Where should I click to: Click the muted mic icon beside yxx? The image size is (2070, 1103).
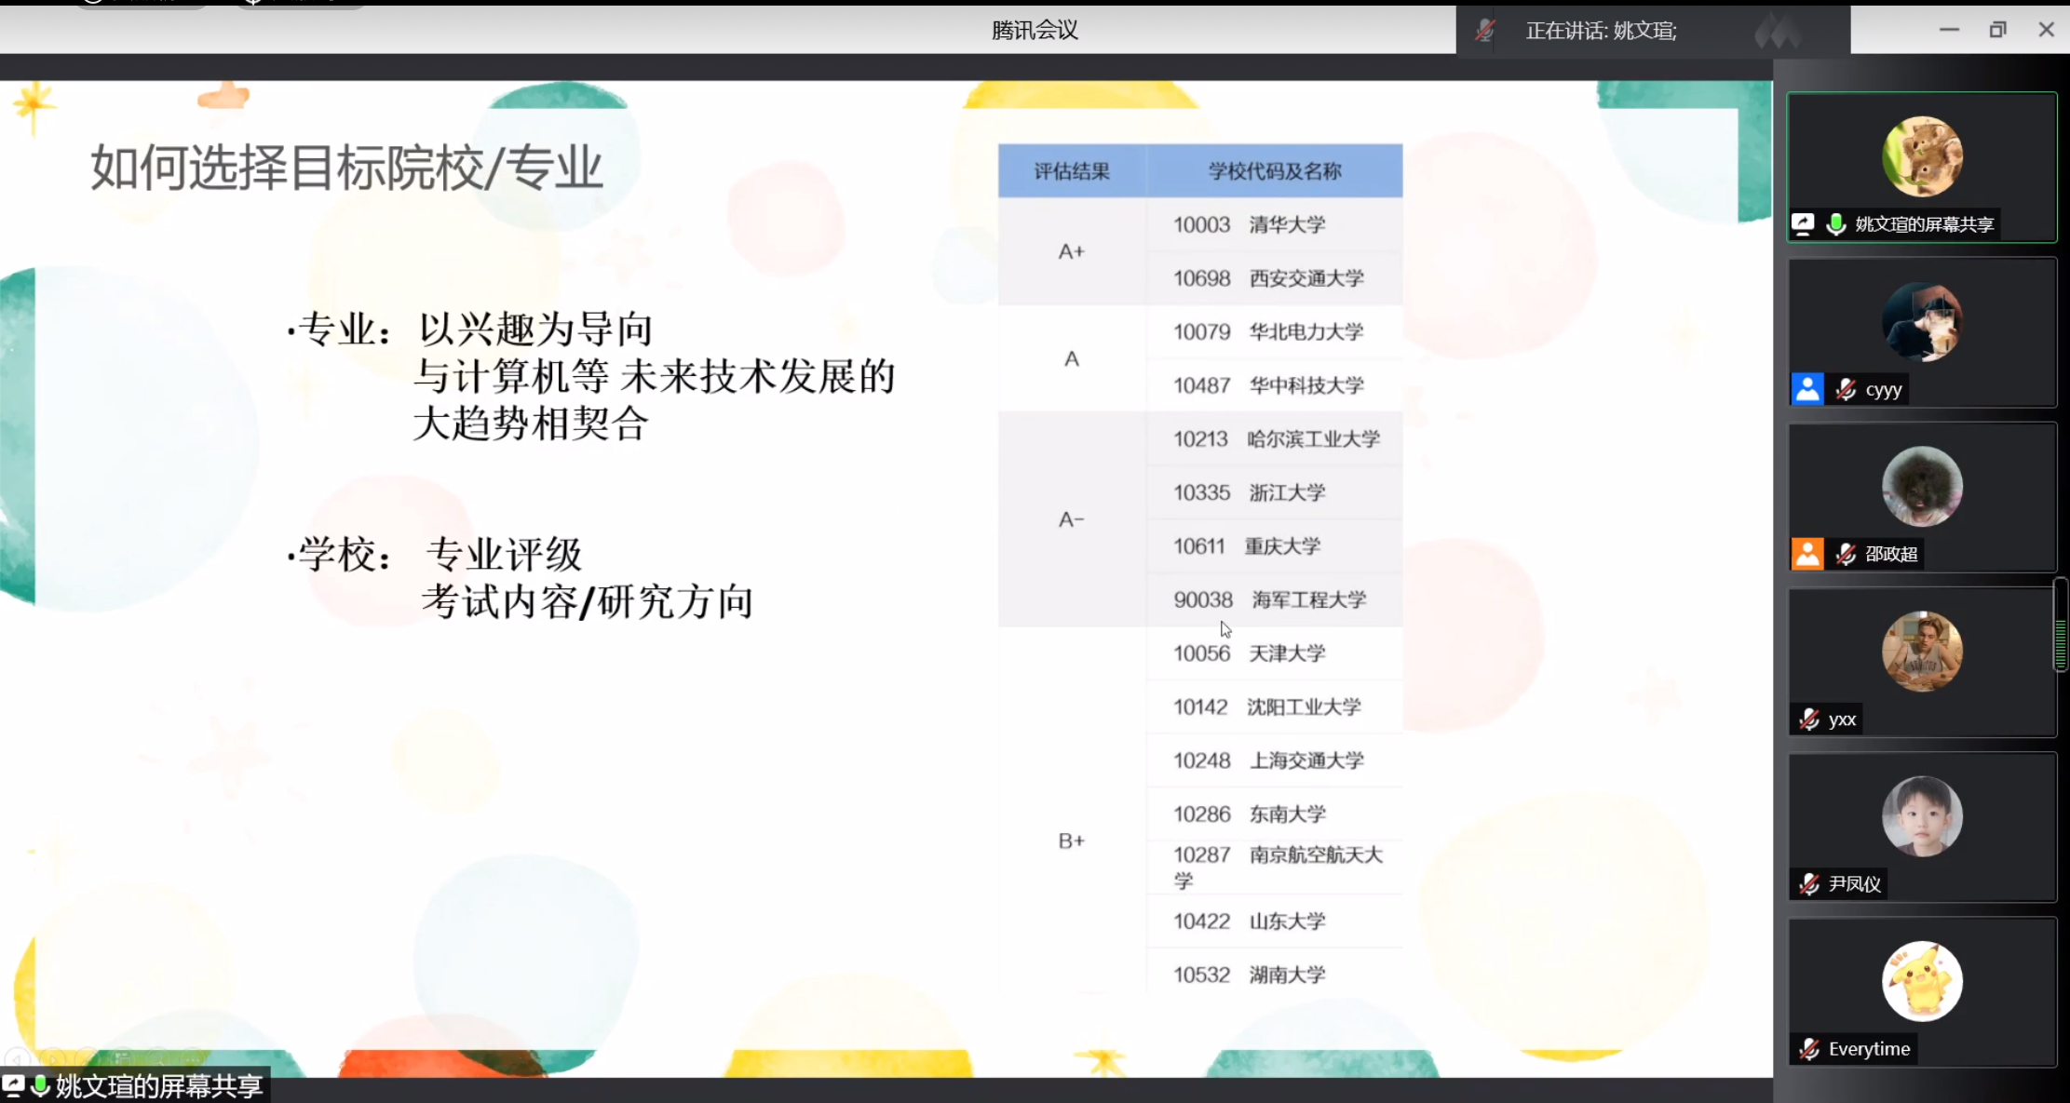coord(1809,719)
